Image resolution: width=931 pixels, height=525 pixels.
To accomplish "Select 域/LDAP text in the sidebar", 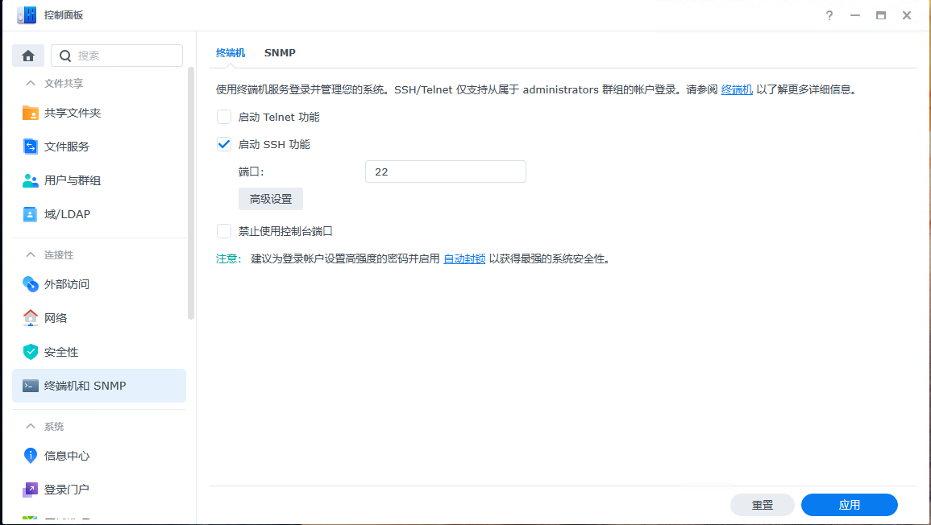I will 67,214.
